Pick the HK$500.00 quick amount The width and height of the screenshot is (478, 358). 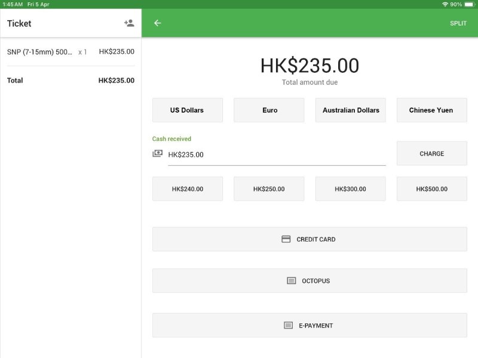pos(431,189)
